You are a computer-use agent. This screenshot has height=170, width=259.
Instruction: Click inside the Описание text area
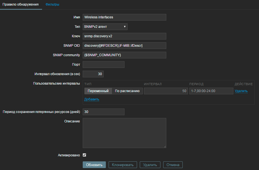coord(124,133)
